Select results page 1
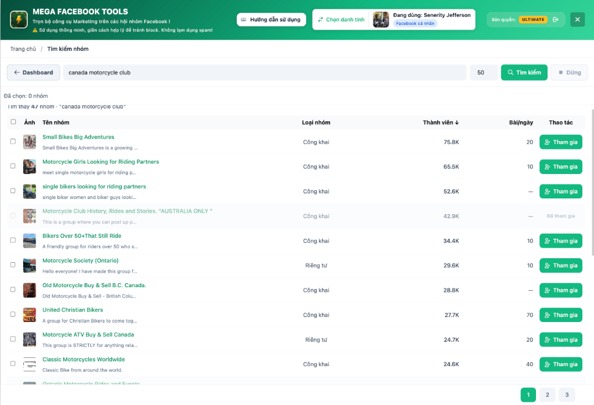The height and width of the screenshot is (405, 594). click(x=528, y=395)
